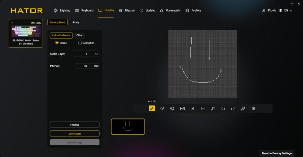Viewport: 303px width, 157px height.
Task: Open the Static Layer dropdown
Action: (x=86, y=54)
